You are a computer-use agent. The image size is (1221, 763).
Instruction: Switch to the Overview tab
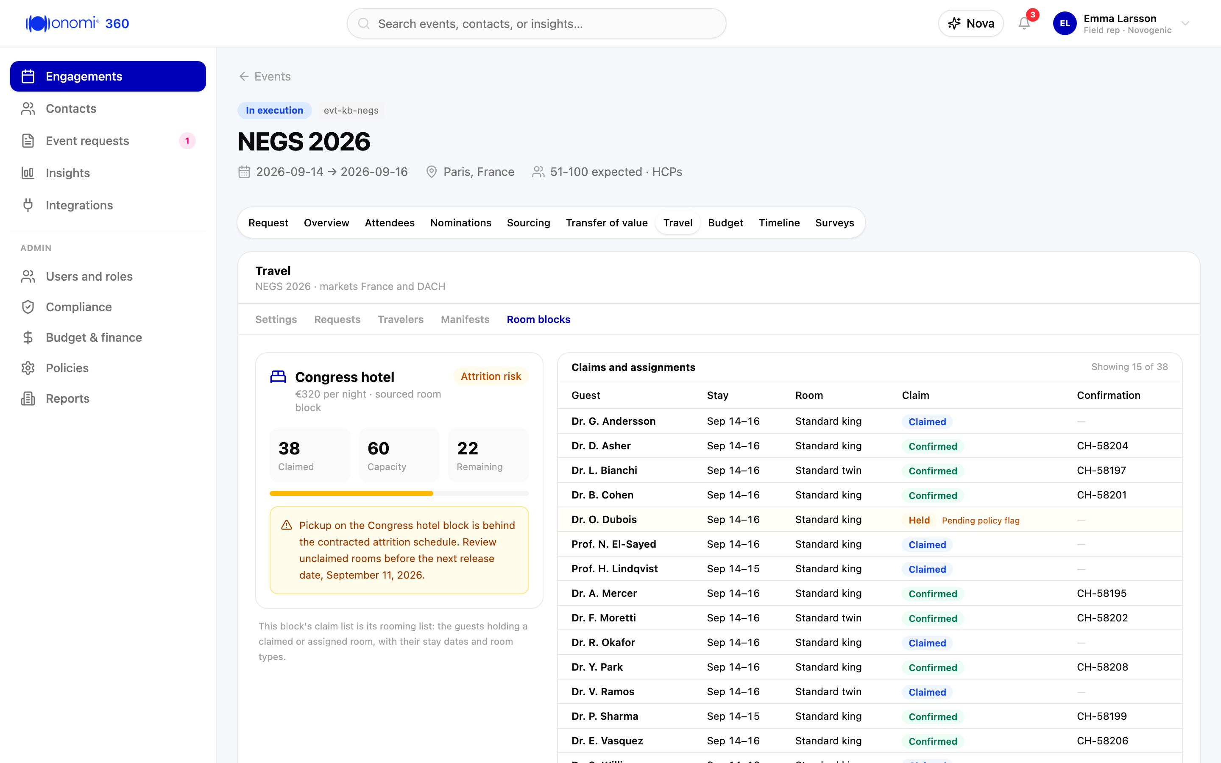click(326, 223)
